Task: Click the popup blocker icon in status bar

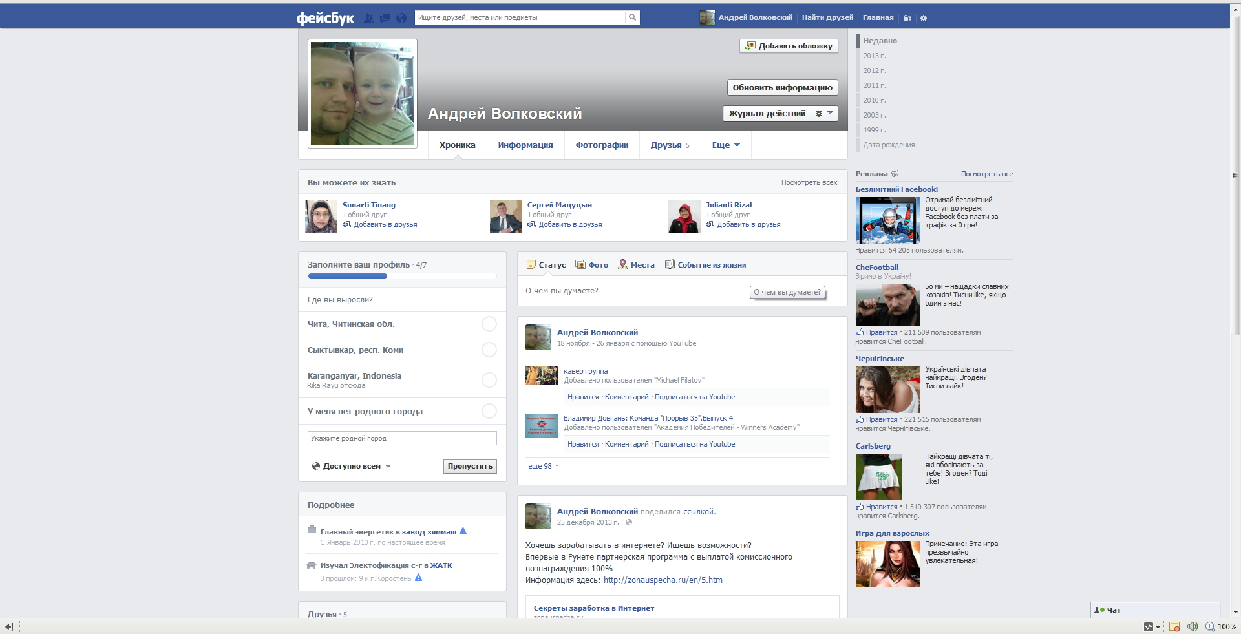Action: click(x=1174, y=627)
